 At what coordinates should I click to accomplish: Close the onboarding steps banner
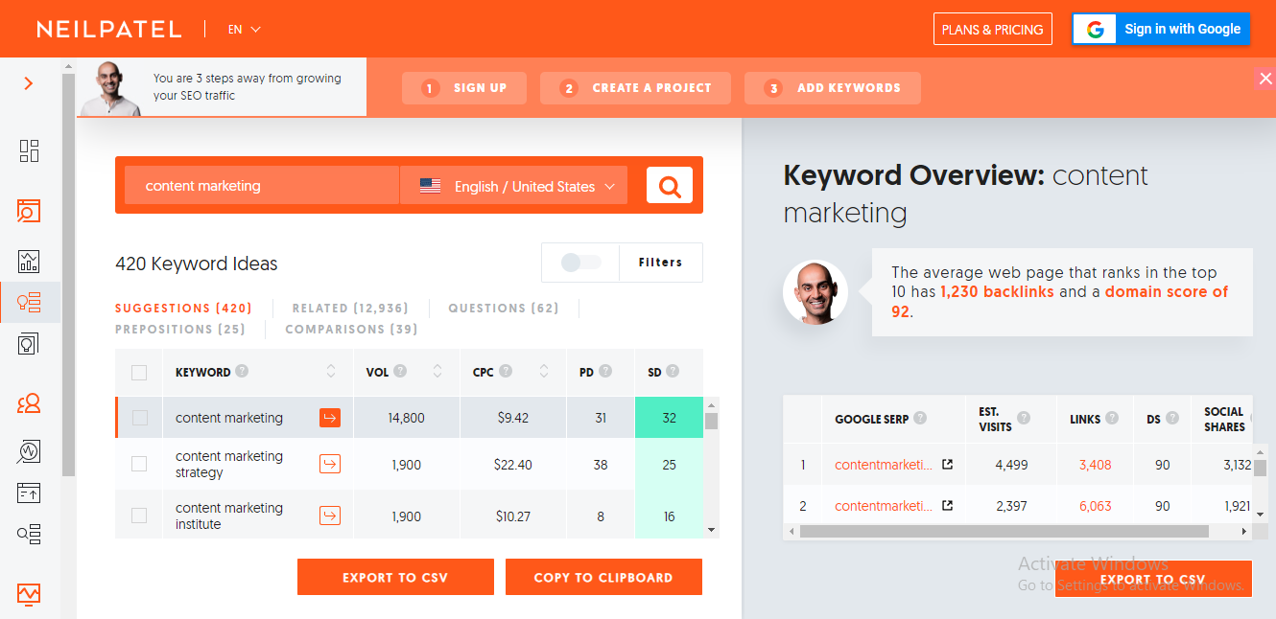1265,79
